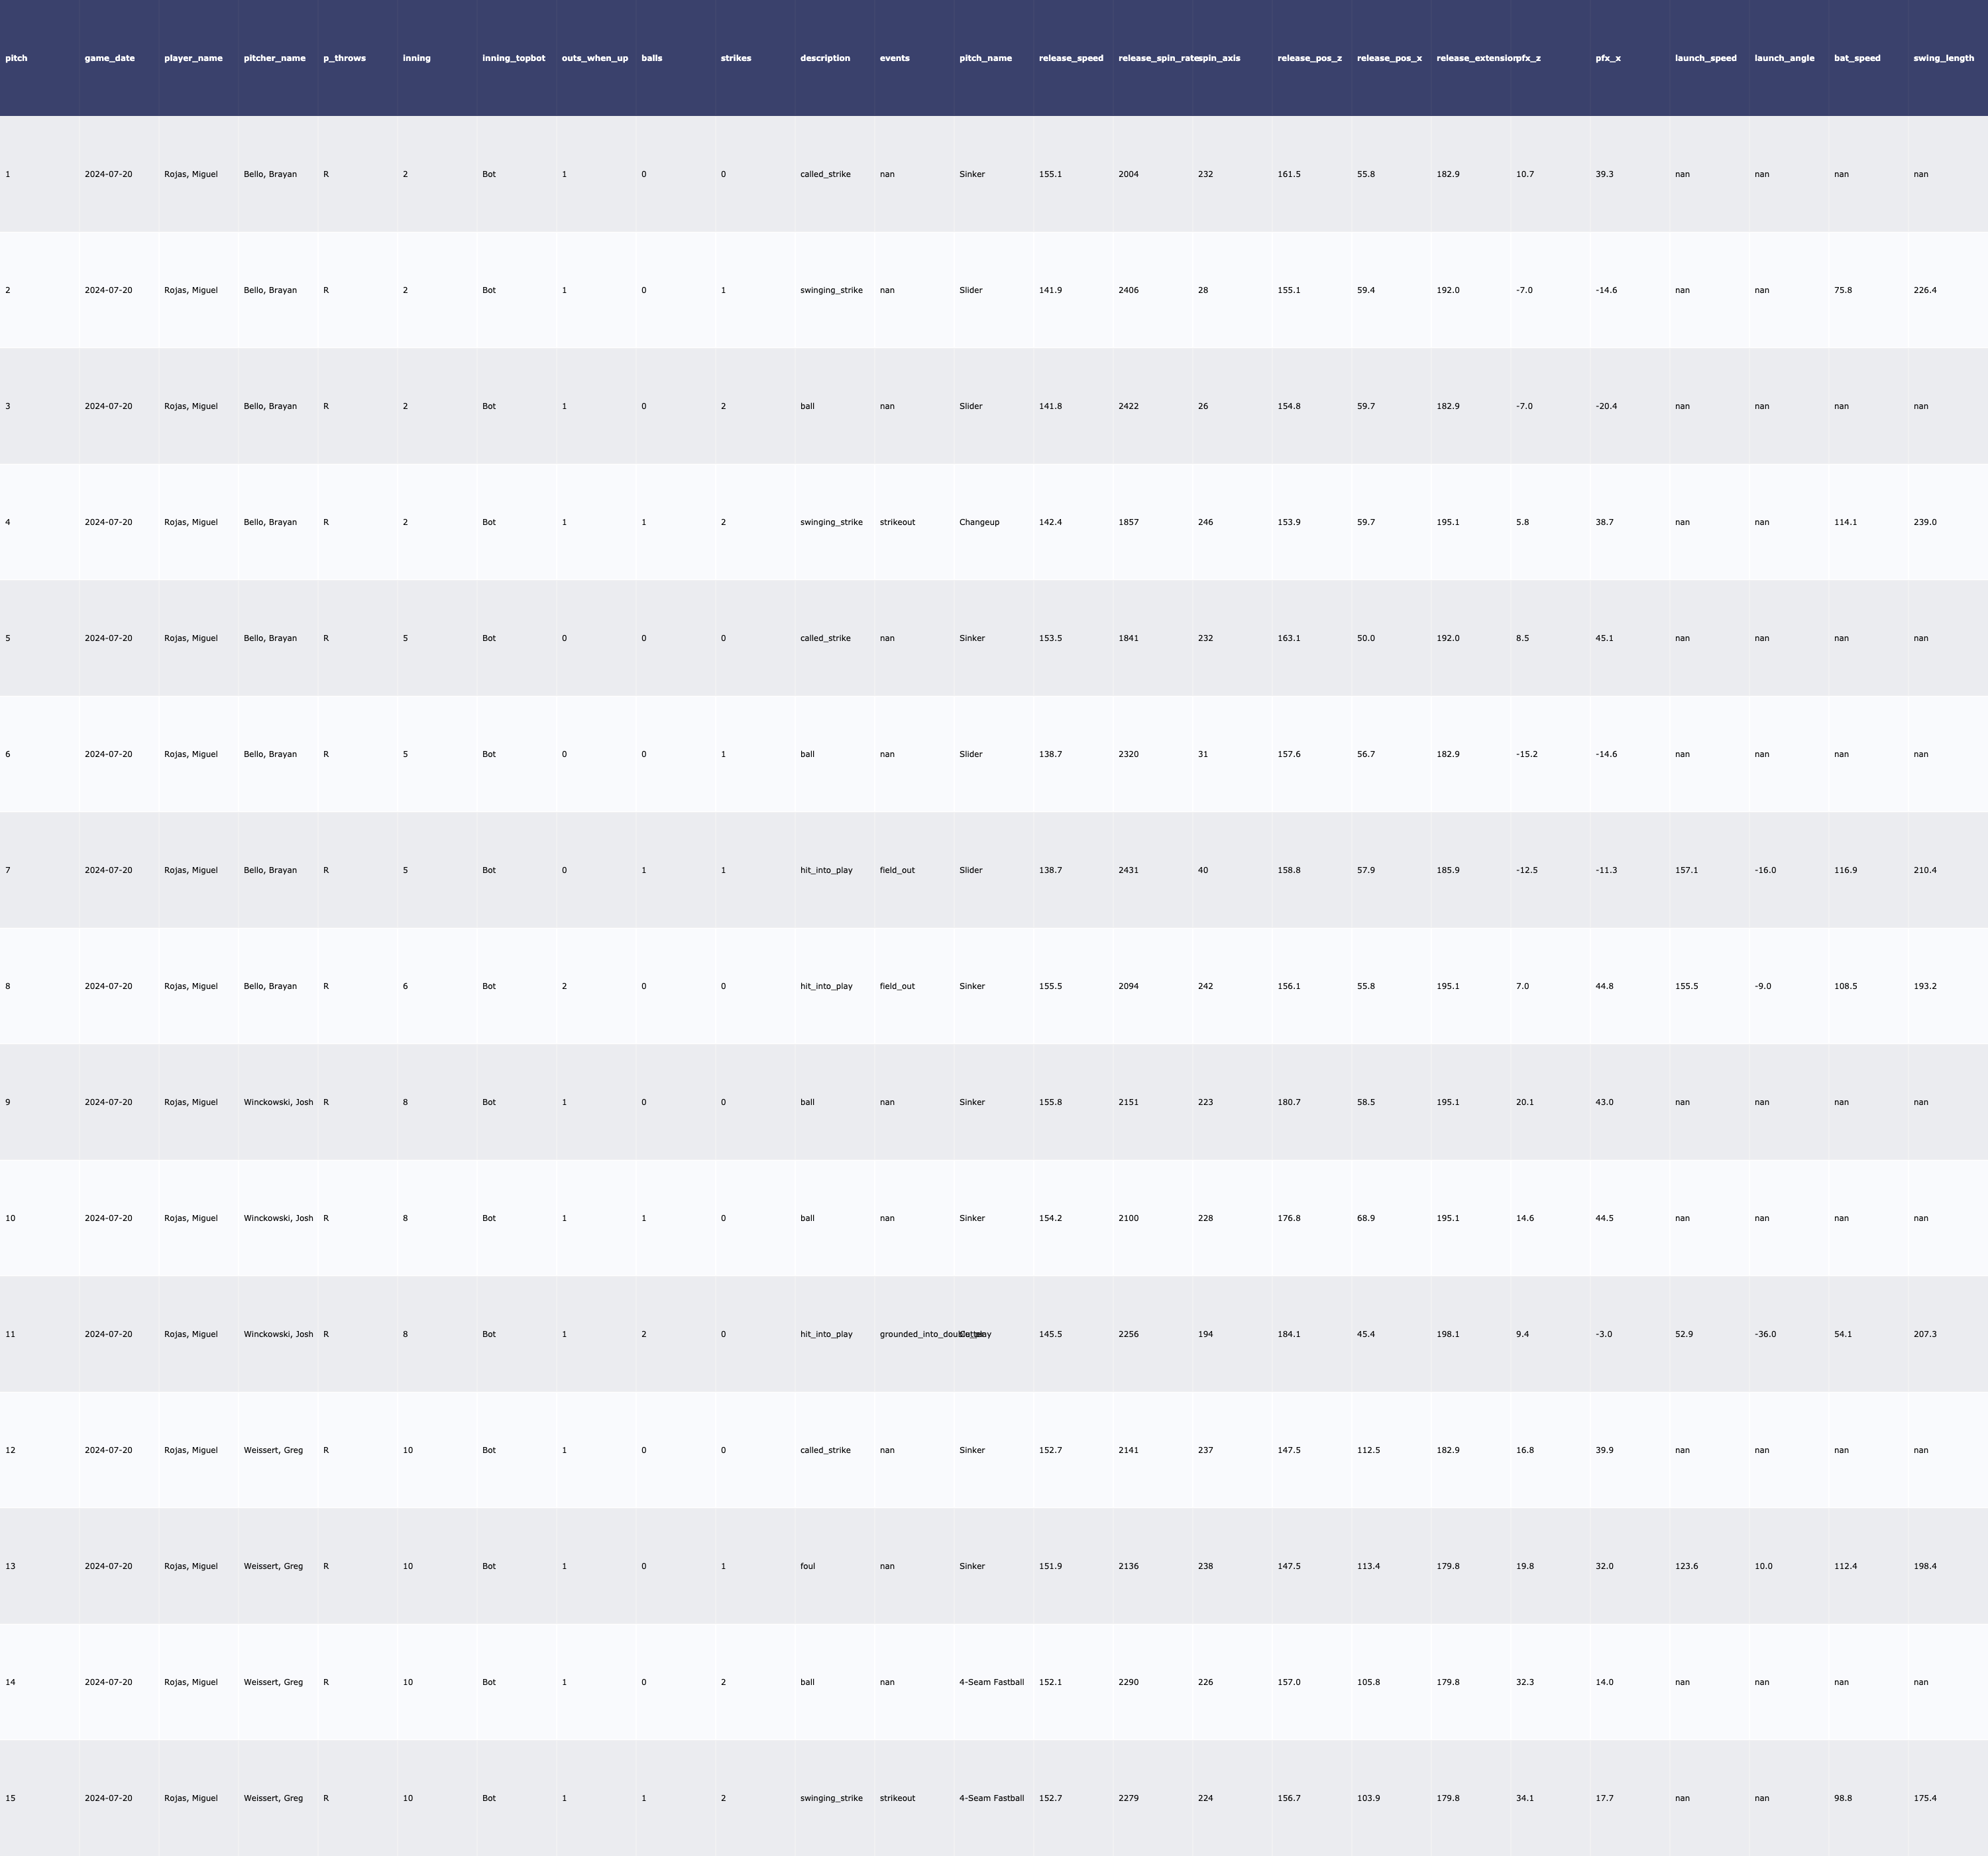Click release spin rate 2431 cell
This screenshot has height=1856, width=1988.
(x=1128, y=870)
